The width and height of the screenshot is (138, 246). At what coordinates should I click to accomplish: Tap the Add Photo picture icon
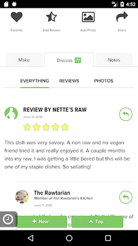[x=88, y=17]
